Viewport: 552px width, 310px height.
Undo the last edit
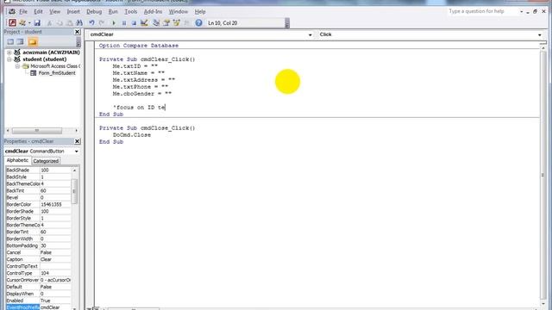(91, 23)
